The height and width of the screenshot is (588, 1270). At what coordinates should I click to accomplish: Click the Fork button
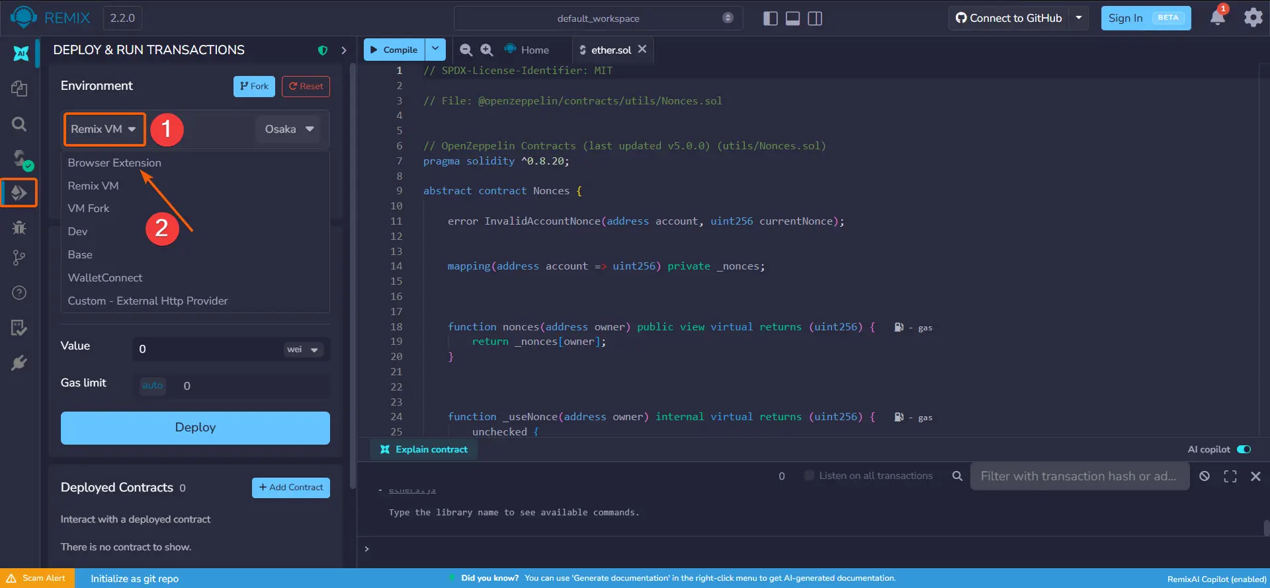tap(254, 87)
